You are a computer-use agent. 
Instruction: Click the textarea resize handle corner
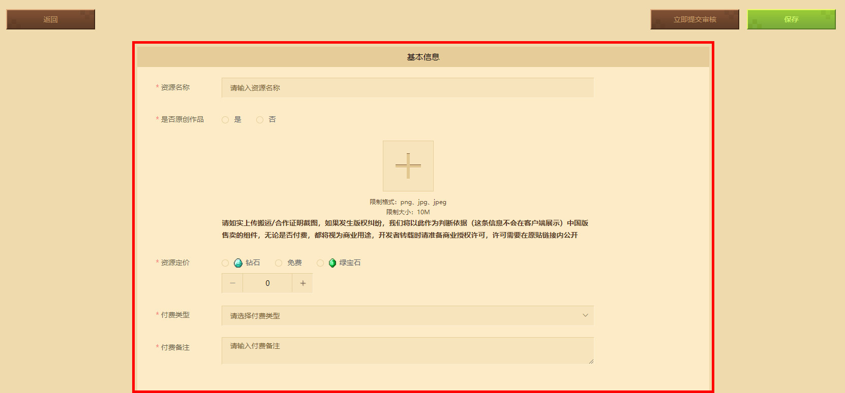pyautogui.click(x=591, y=361)
